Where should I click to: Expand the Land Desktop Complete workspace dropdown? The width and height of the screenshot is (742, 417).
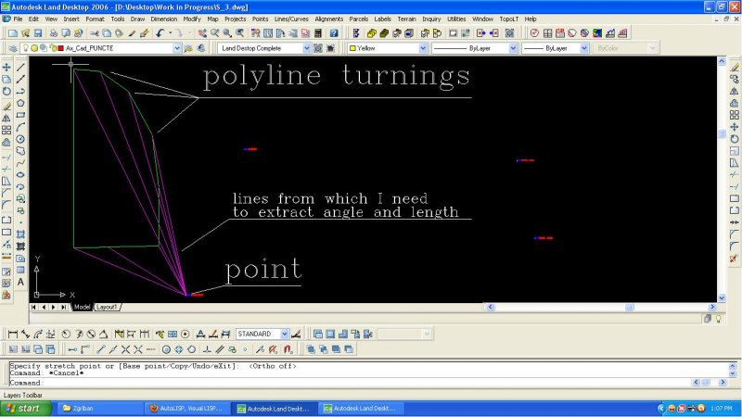306,47
